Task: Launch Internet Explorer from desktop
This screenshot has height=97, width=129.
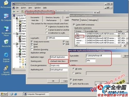Action: point(6,57)
